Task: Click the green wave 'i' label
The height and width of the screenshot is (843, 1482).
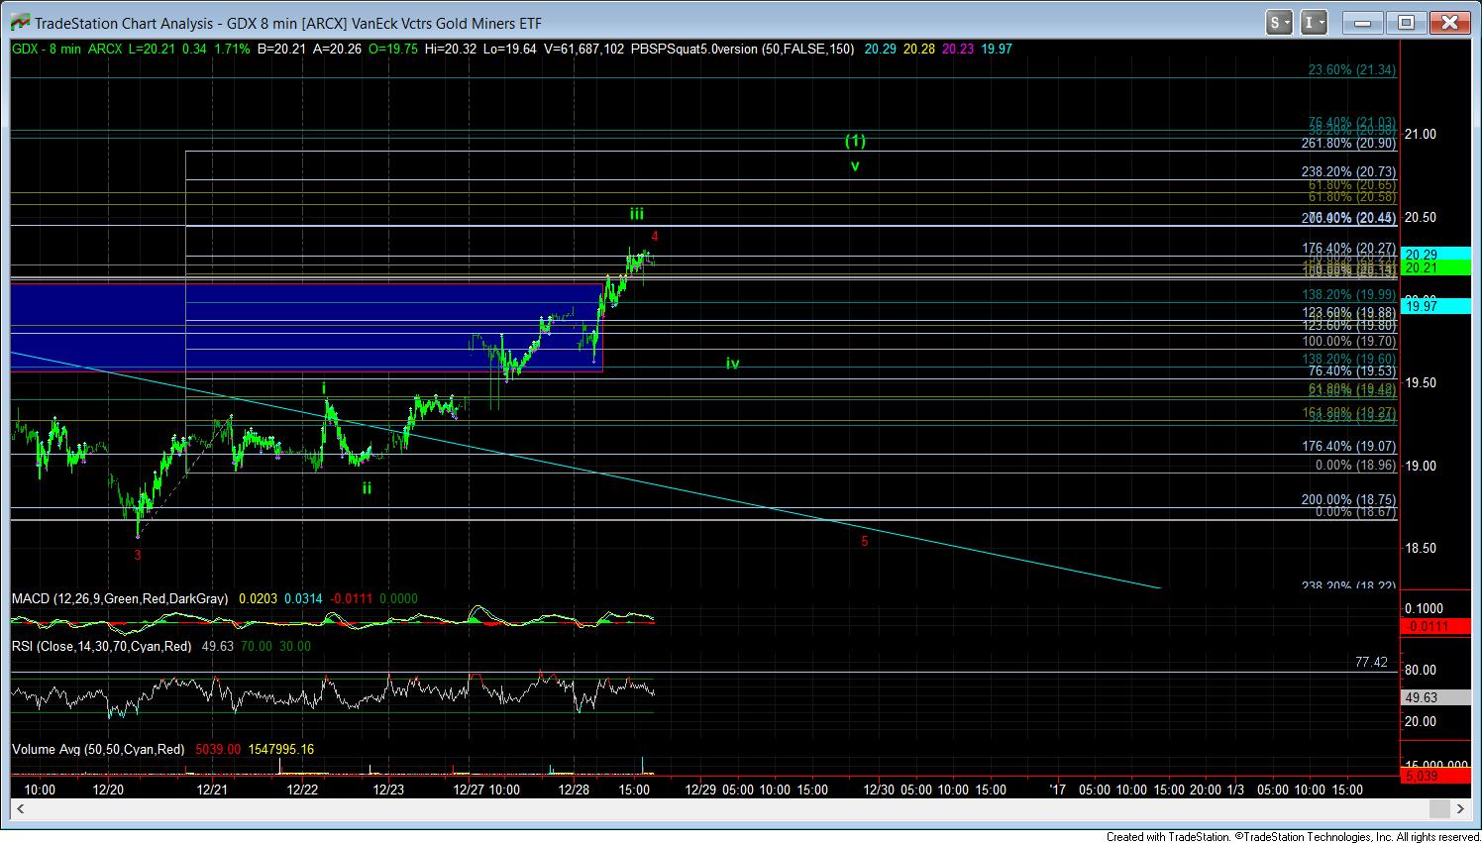Action: (323, 387)
